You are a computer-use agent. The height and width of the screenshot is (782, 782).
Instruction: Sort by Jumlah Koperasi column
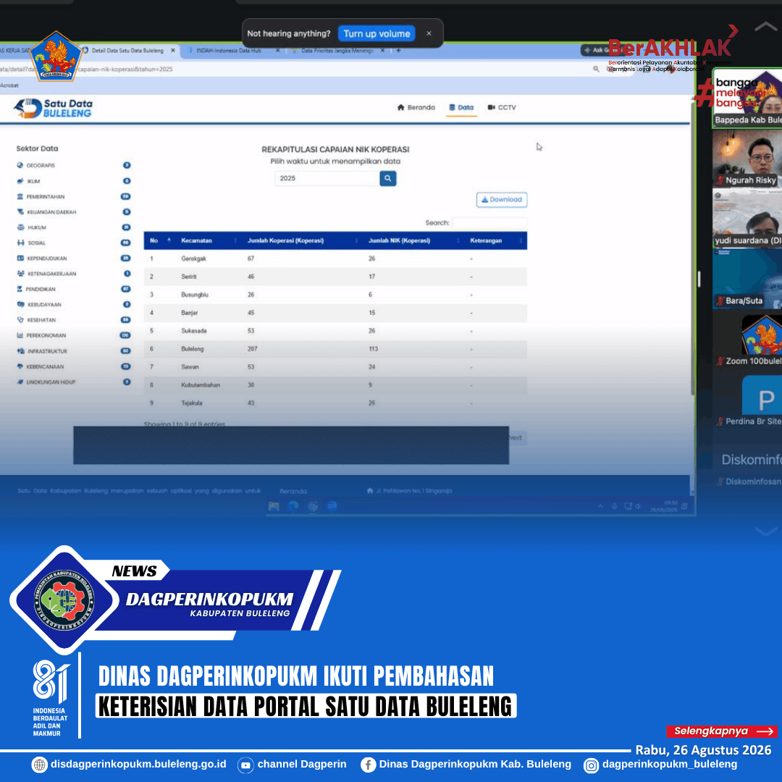point(302,240)
